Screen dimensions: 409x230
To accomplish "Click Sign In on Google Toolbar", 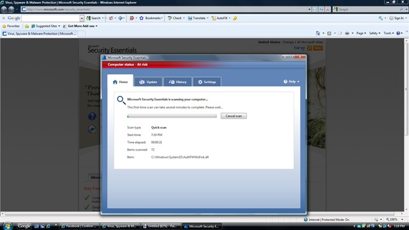I will [397, 19].
